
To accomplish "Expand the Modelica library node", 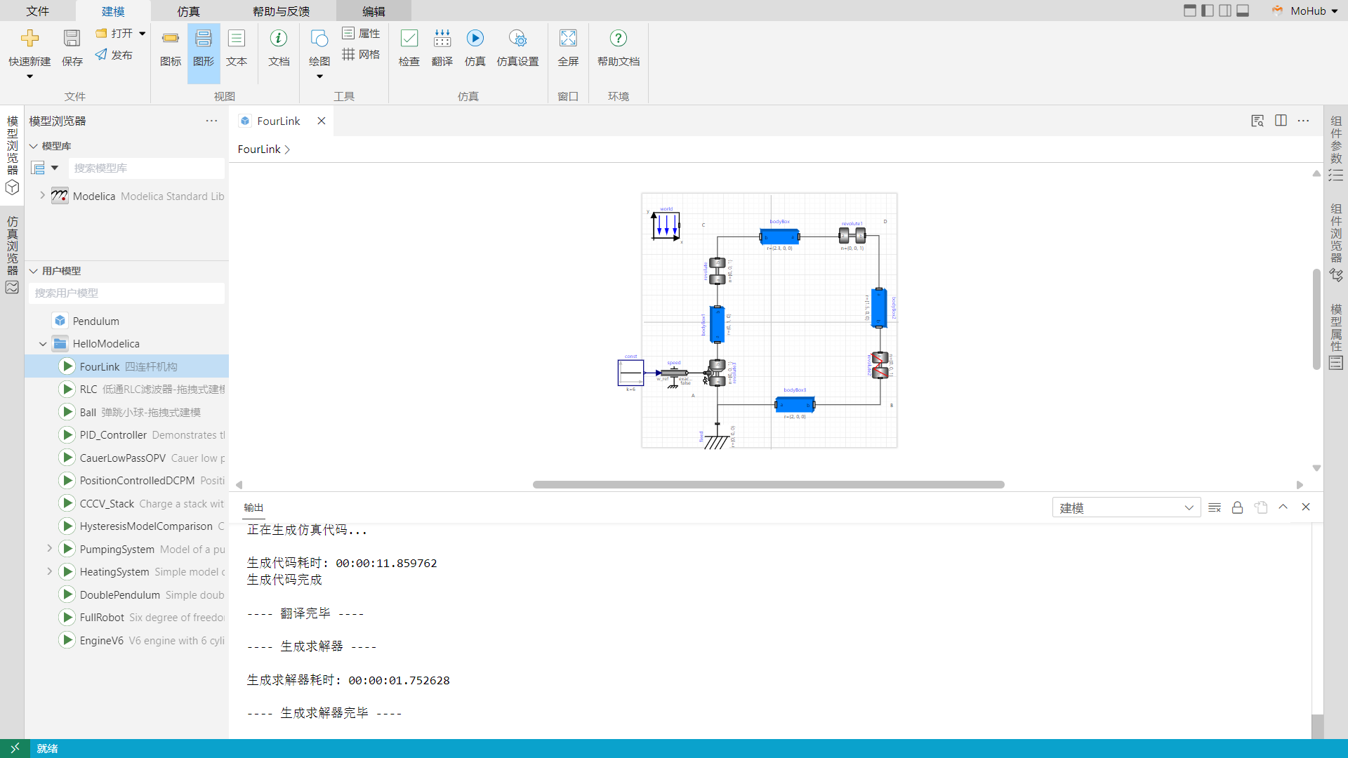I will [42, 196].
